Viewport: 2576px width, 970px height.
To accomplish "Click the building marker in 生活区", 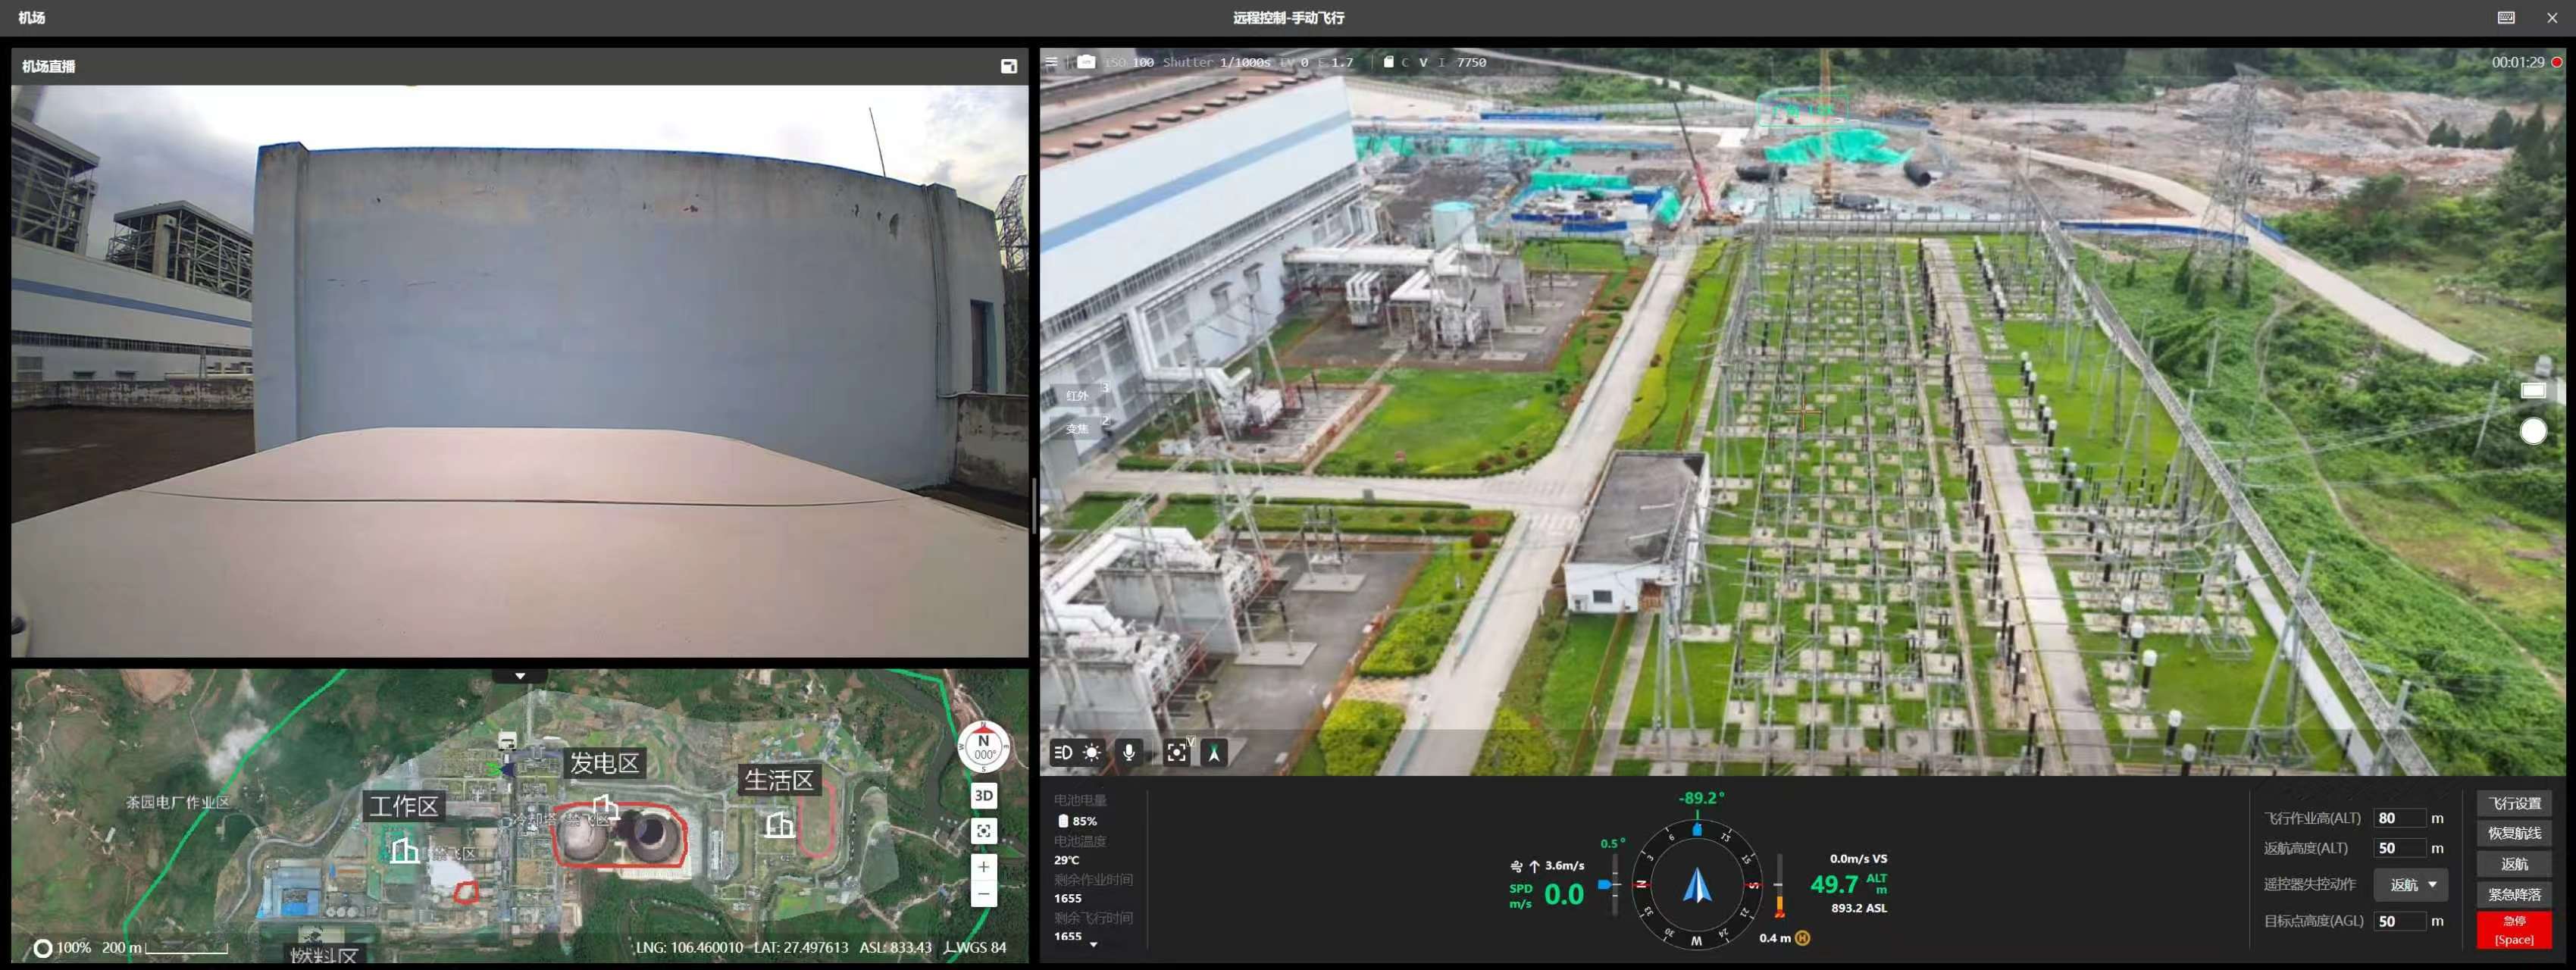I will 780,825.
